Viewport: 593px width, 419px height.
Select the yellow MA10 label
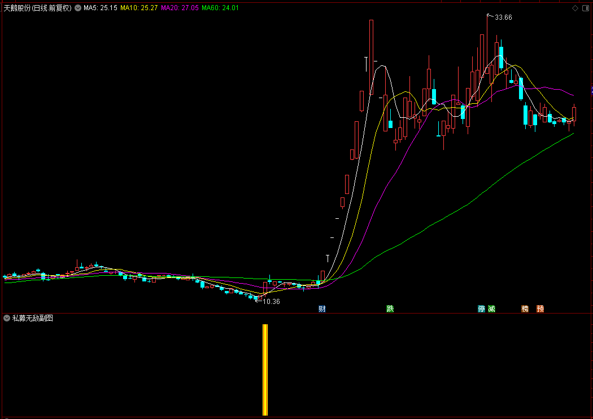coord(138,8)
